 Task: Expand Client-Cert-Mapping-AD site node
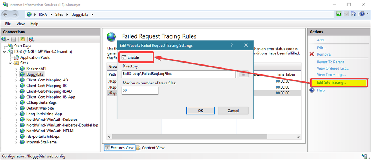click(16, 80)
